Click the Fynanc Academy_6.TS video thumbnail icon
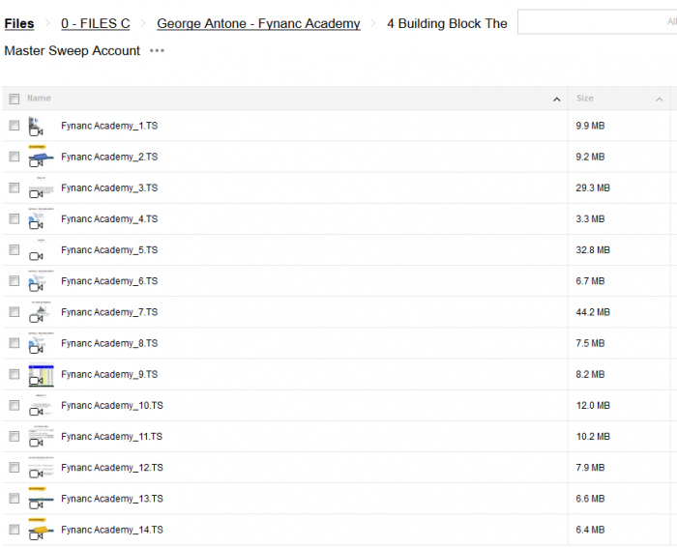677x547 pixels. coord(41,281)
